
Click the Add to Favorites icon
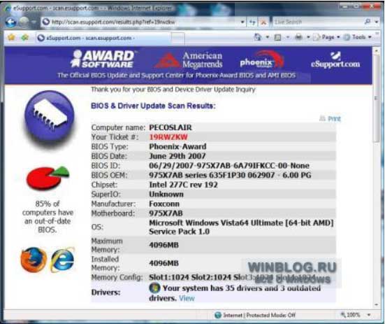coord(24,37)
